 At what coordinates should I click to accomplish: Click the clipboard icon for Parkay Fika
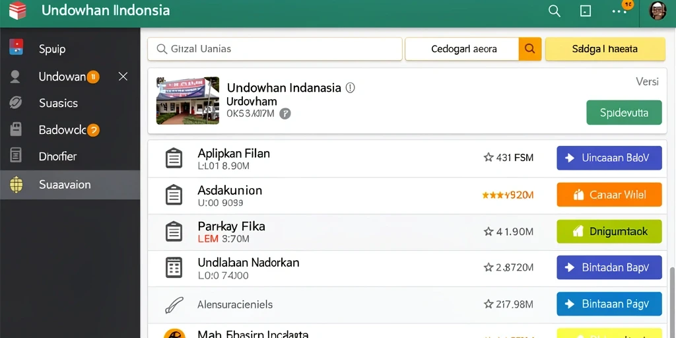(x=174, y=232)
